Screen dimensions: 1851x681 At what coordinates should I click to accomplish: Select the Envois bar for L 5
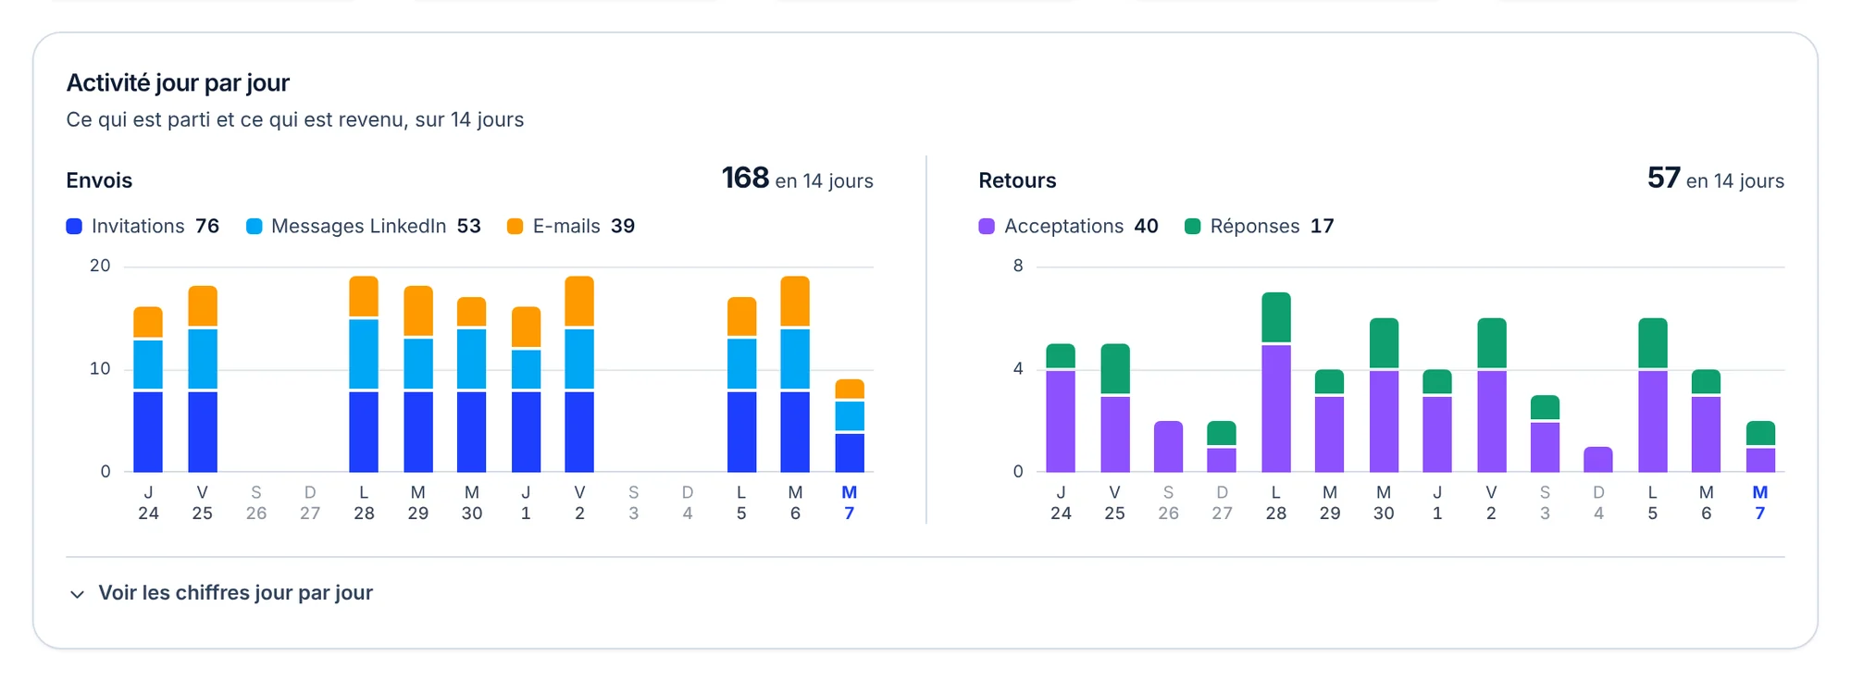(741, 385)
